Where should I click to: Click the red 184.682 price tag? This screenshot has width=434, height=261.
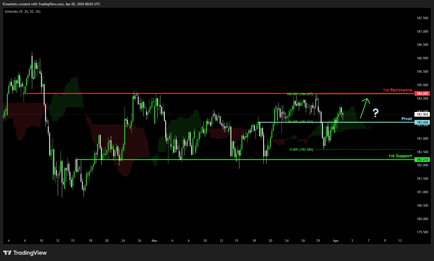tap(422, 94)
